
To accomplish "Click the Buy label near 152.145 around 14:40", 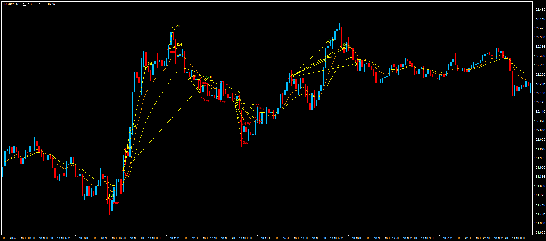I will (x=261, y=108).
